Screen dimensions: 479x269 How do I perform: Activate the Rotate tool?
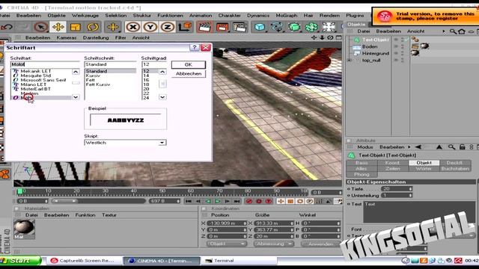click(93, 27)
